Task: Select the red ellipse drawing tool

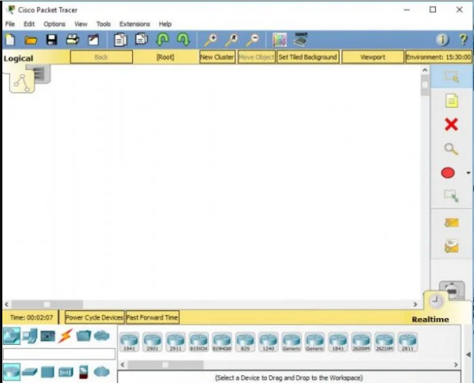Action: [447, 173]
